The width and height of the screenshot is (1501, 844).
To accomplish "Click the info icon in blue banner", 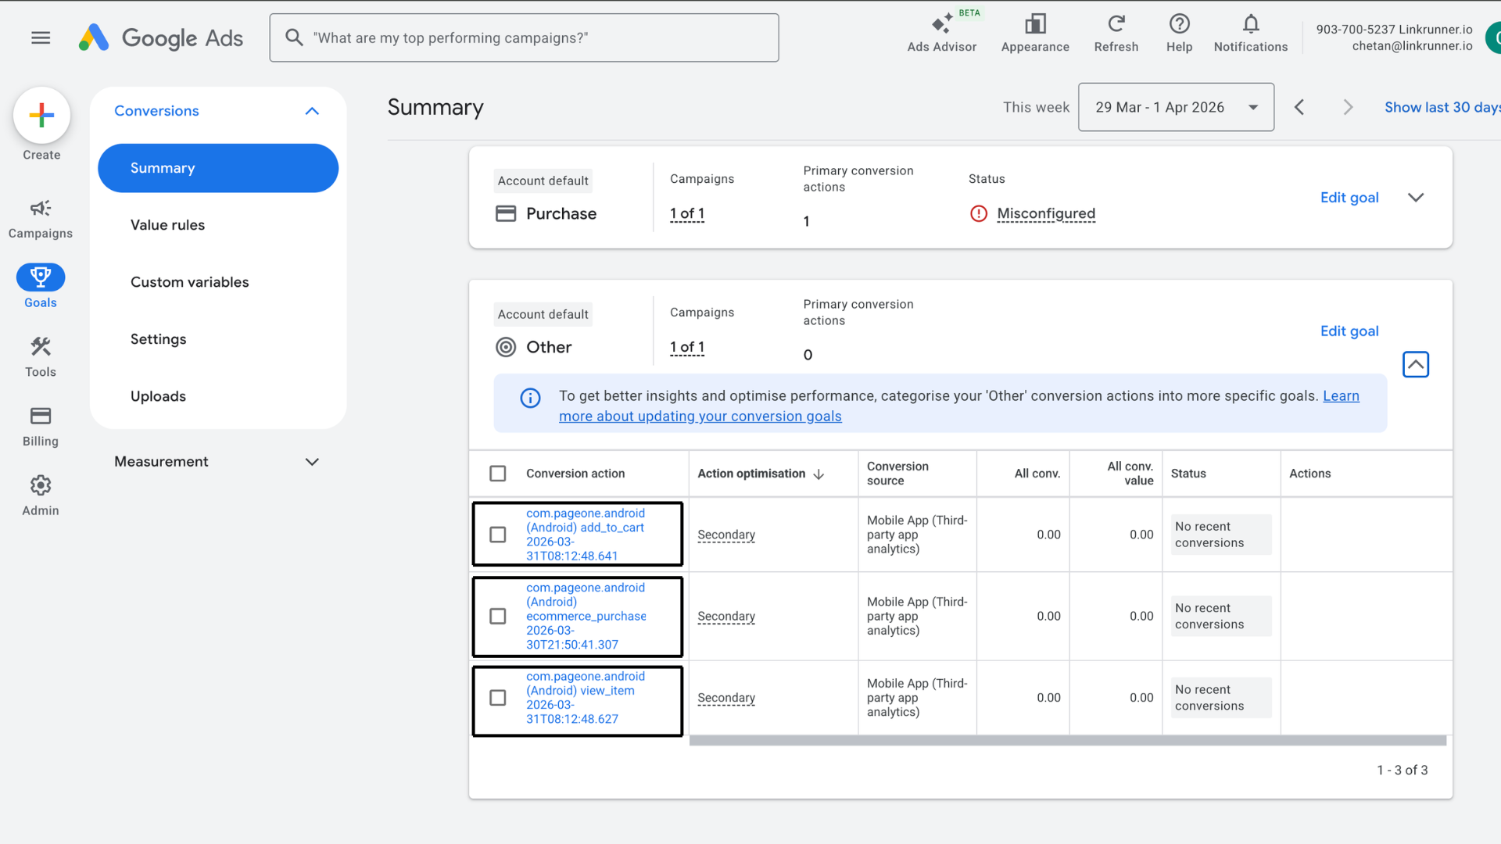I will [x=530, y=398].
